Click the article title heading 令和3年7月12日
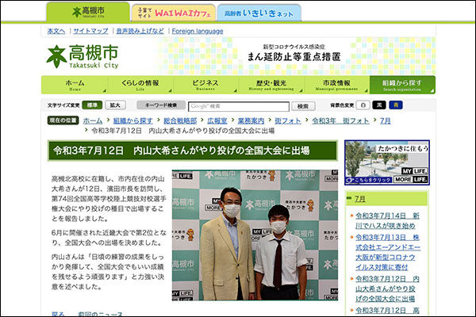Image resolution: width=476 pixels, height=317 pixels. coord(193,151)
